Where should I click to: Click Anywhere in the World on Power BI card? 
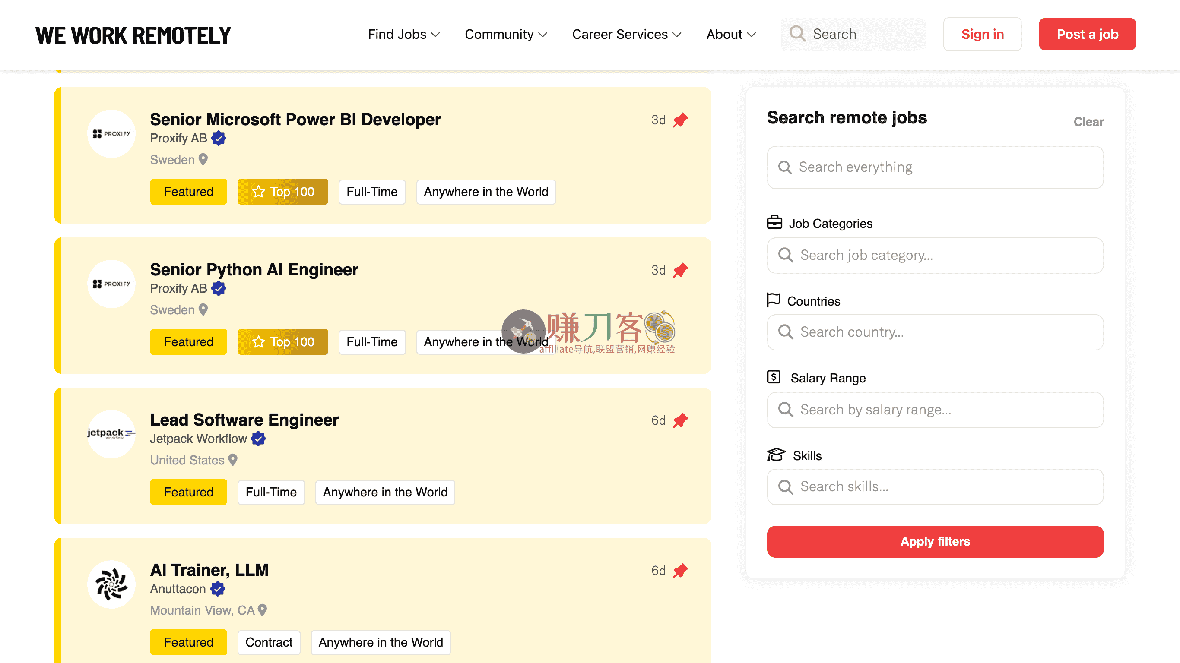485,192
